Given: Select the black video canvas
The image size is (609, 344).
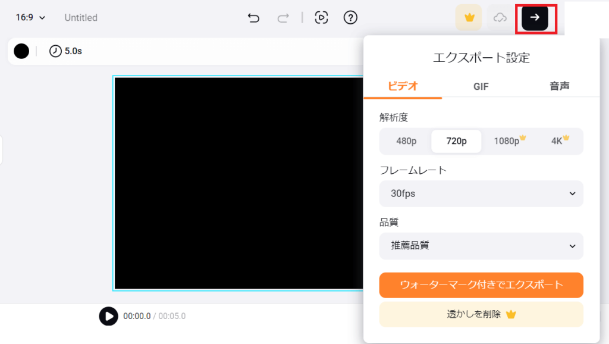Looking at the screenshot, I should 238,183.
